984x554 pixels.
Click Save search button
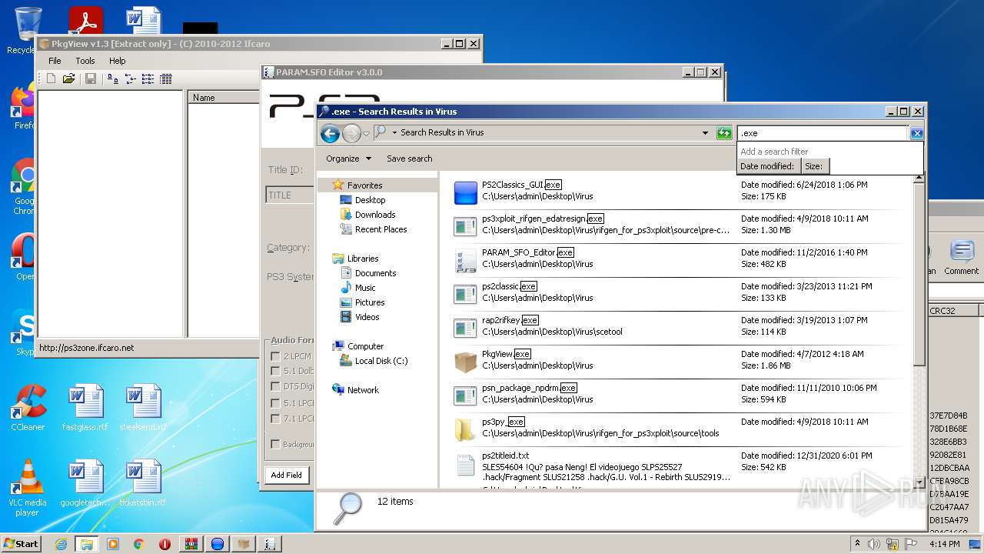click(x=409, y=159)
